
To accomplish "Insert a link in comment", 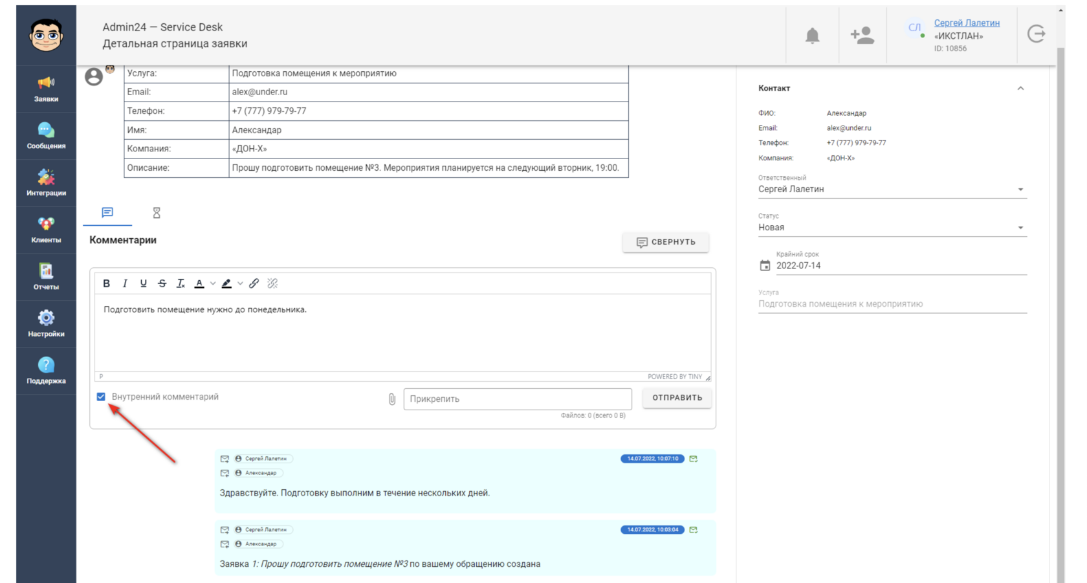I will point(254,283).
